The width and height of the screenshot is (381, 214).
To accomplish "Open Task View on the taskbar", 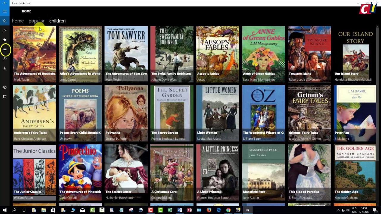I will coord(24,210).
